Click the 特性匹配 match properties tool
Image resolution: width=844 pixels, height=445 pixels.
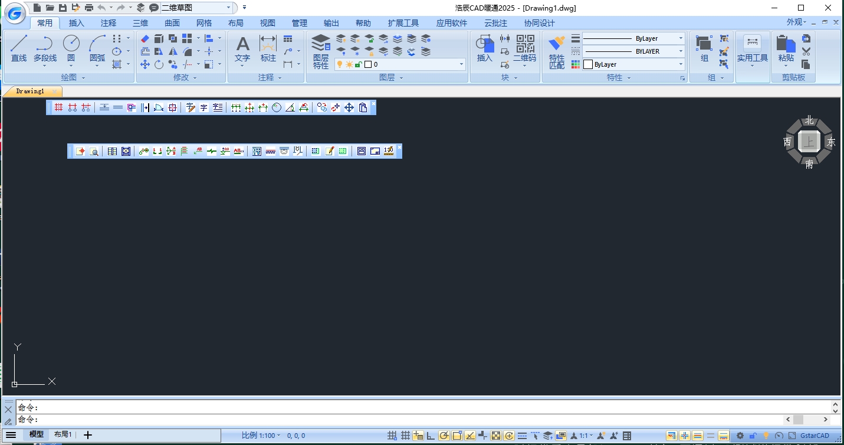pos(557,51)
